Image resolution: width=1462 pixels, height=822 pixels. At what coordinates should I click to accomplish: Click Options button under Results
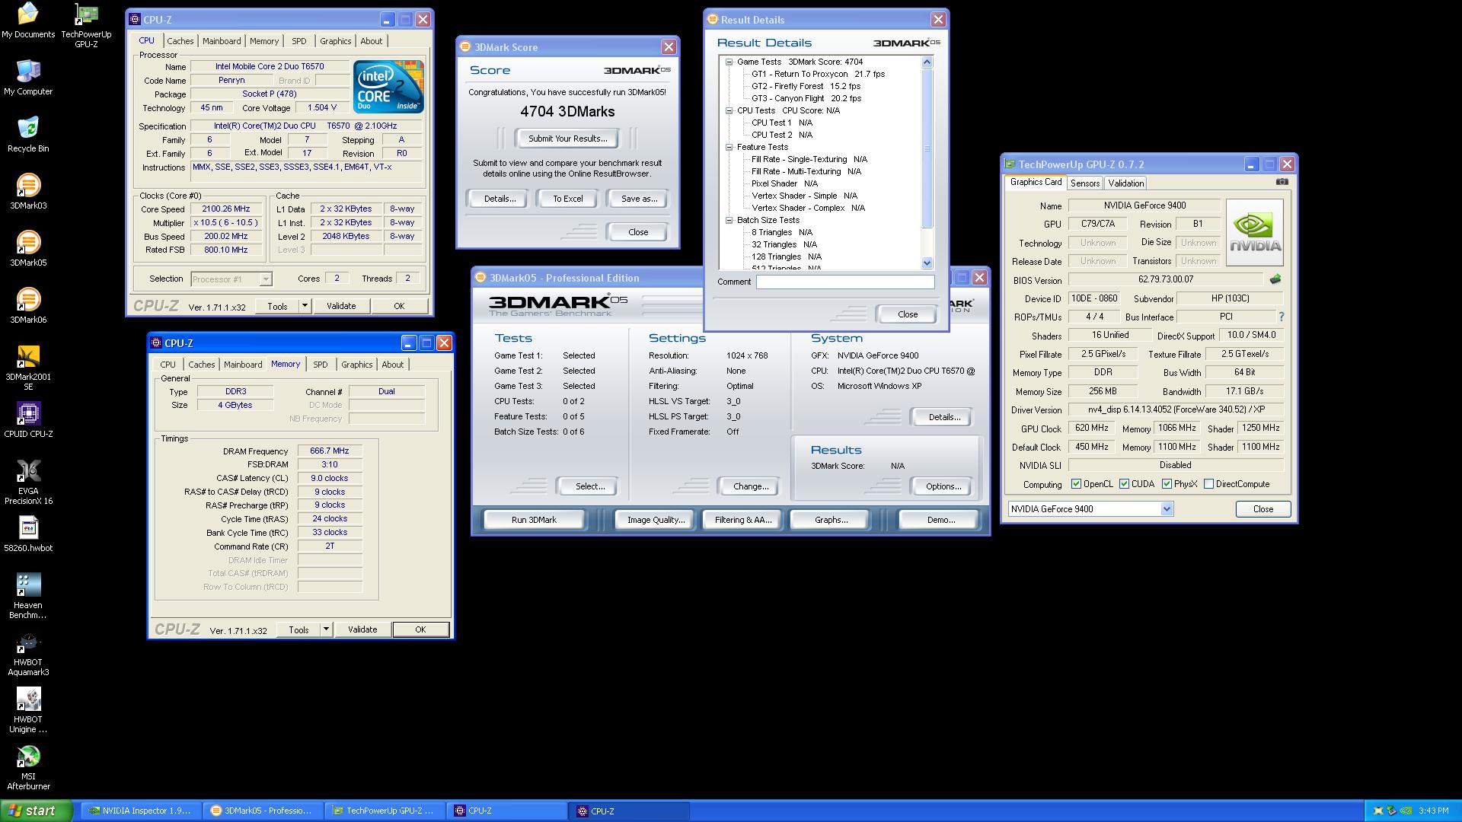pyautogui.click(x=943, y=486)
